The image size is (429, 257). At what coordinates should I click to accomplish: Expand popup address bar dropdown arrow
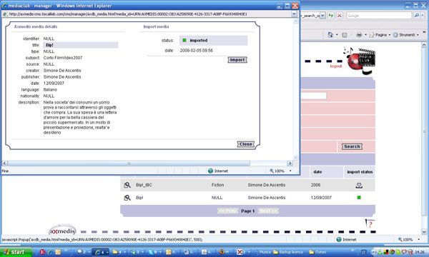click(x=294, y=14)
